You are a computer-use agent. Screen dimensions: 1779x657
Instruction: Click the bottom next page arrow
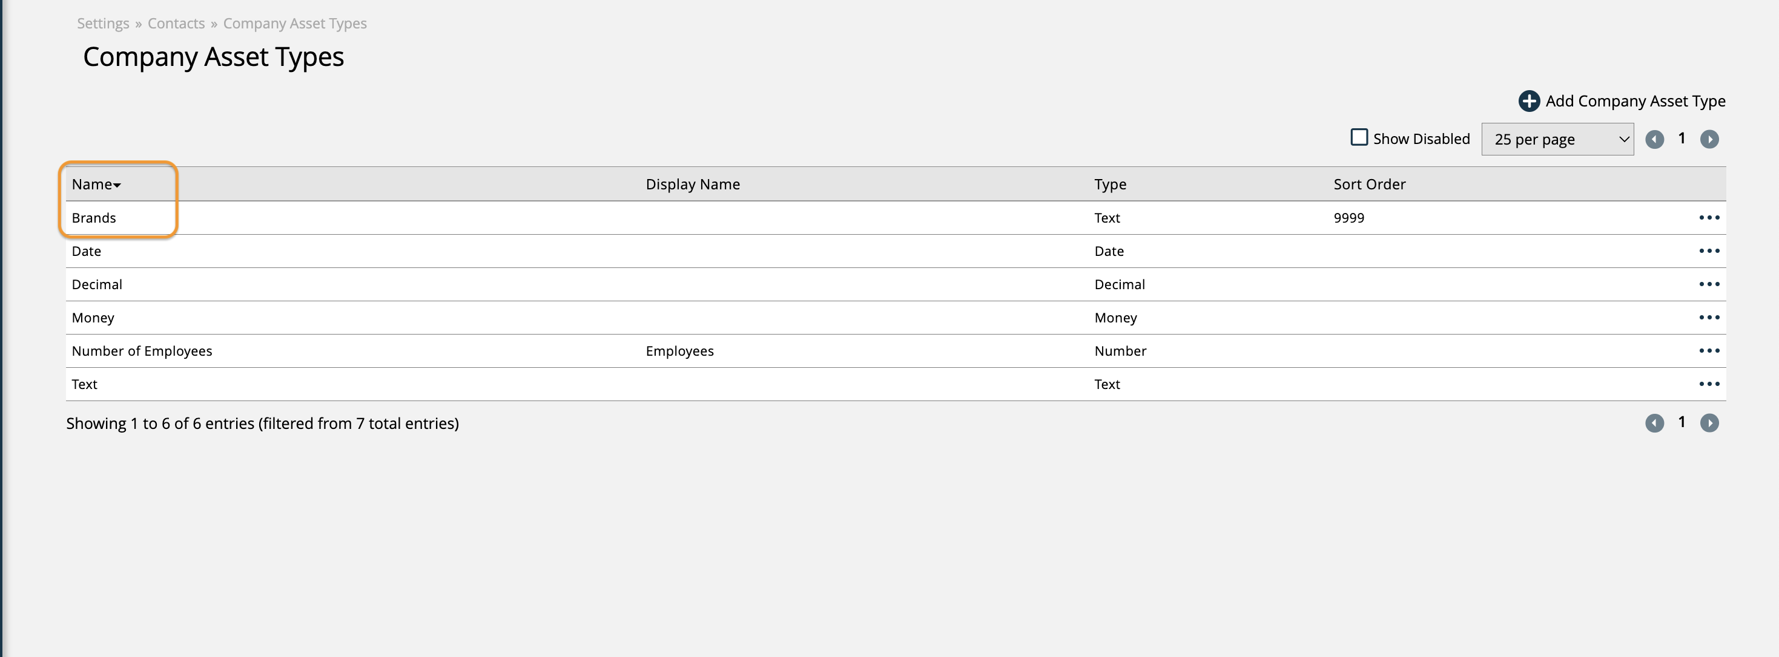point(1709,423)
